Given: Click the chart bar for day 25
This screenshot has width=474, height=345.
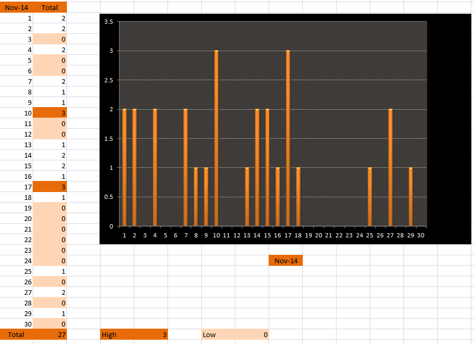Looking at the screenshot, I should click(370, 197).
